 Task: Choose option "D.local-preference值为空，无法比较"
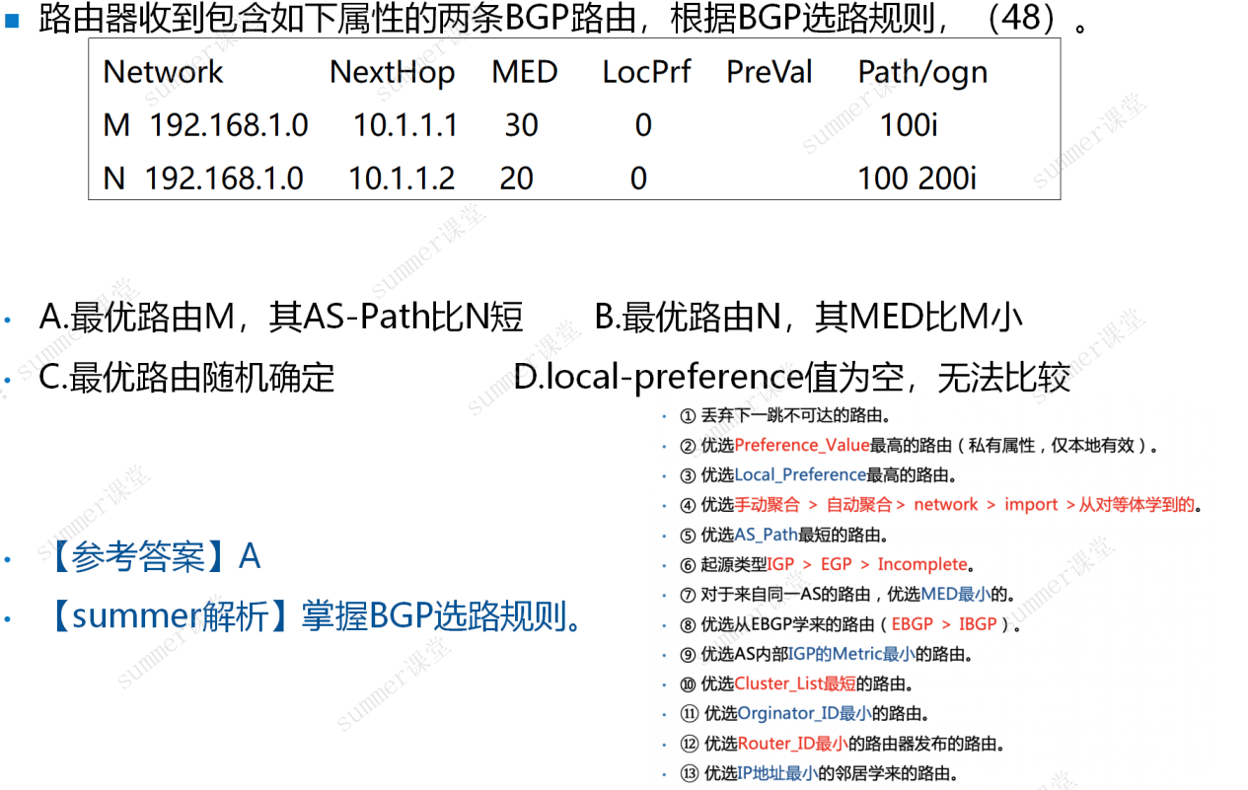(x=792, y=378)
